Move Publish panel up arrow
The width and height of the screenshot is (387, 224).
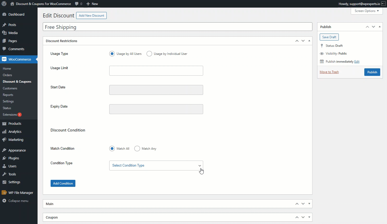pos(367,27)
